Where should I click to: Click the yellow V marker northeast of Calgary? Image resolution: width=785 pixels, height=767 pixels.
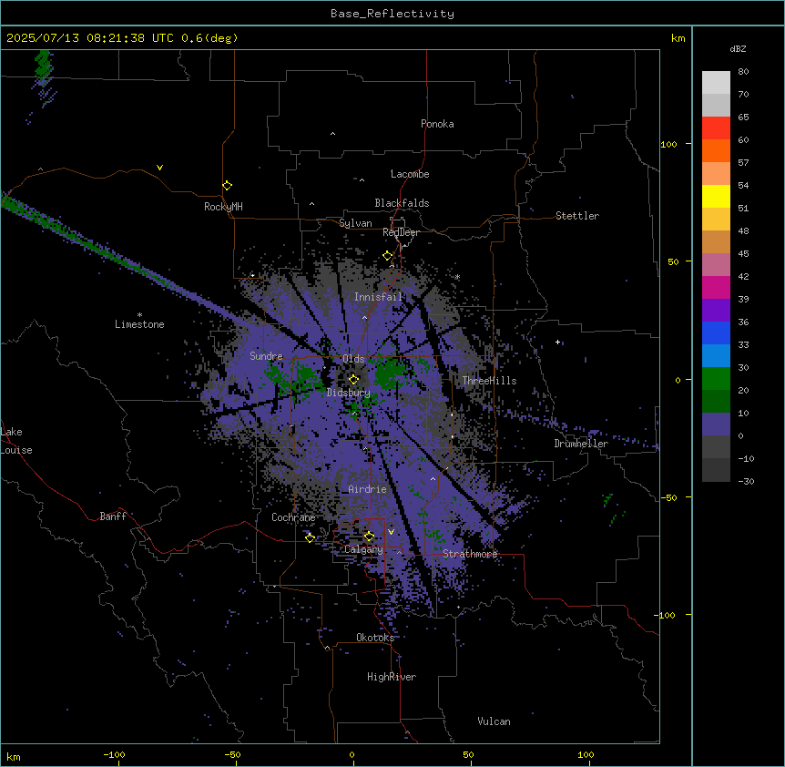click(x=391, y=532)
